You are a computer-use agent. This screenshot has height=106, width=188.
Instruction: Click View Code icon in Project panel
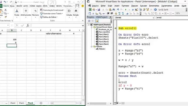89,21
